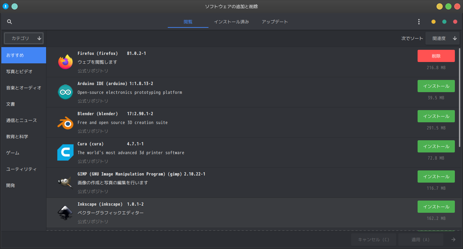Screen dimensions: 463x249
Task: Install Arduino IDE with インストール button
Action: tap(436, 86)
